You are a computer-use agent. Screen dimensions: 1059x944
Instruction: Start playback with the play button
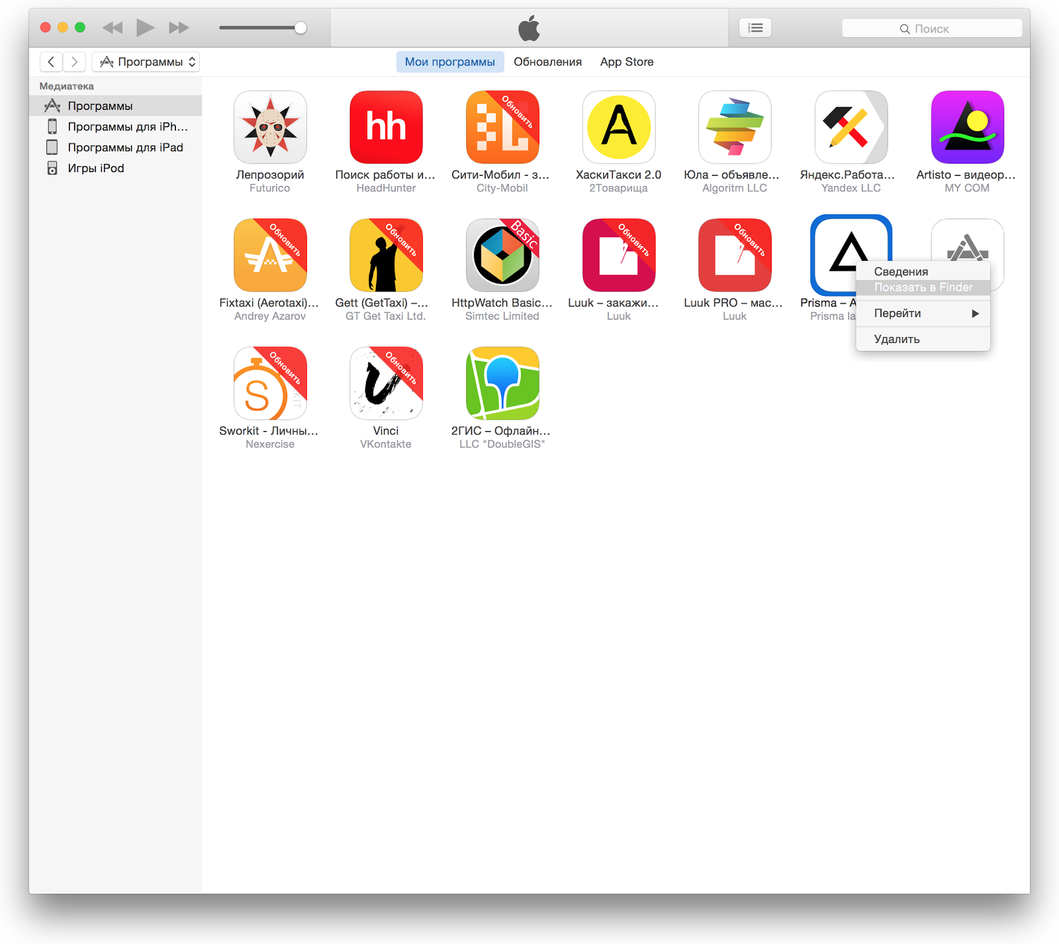pos(145,28)
